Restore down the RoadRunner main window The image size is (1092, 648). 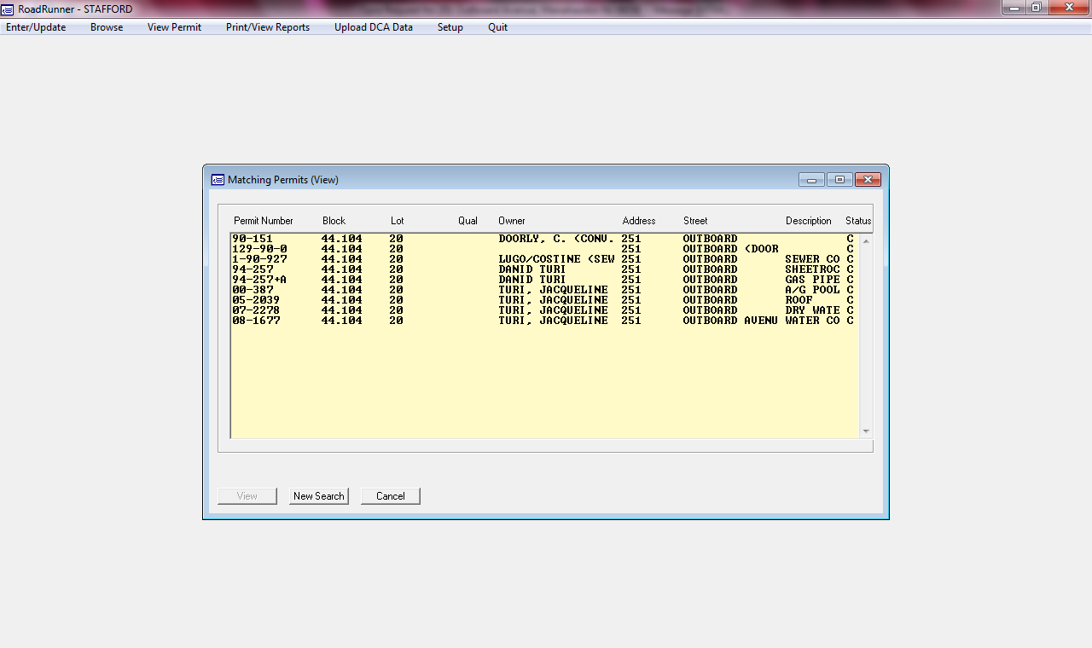point(1036,8)
